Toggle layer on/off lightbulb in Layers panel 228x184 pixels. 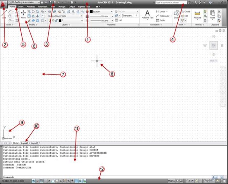pos(50,20)
